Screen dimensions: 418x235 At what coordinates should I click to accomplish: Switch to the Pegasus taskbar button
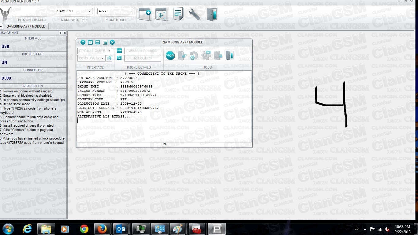(x=217, y=229)
